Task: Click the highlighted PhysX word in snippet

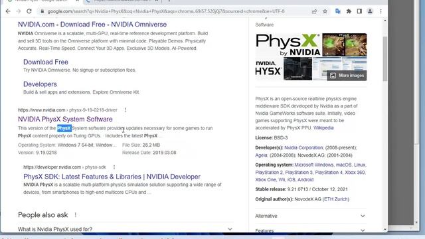Action: point(64,128)
